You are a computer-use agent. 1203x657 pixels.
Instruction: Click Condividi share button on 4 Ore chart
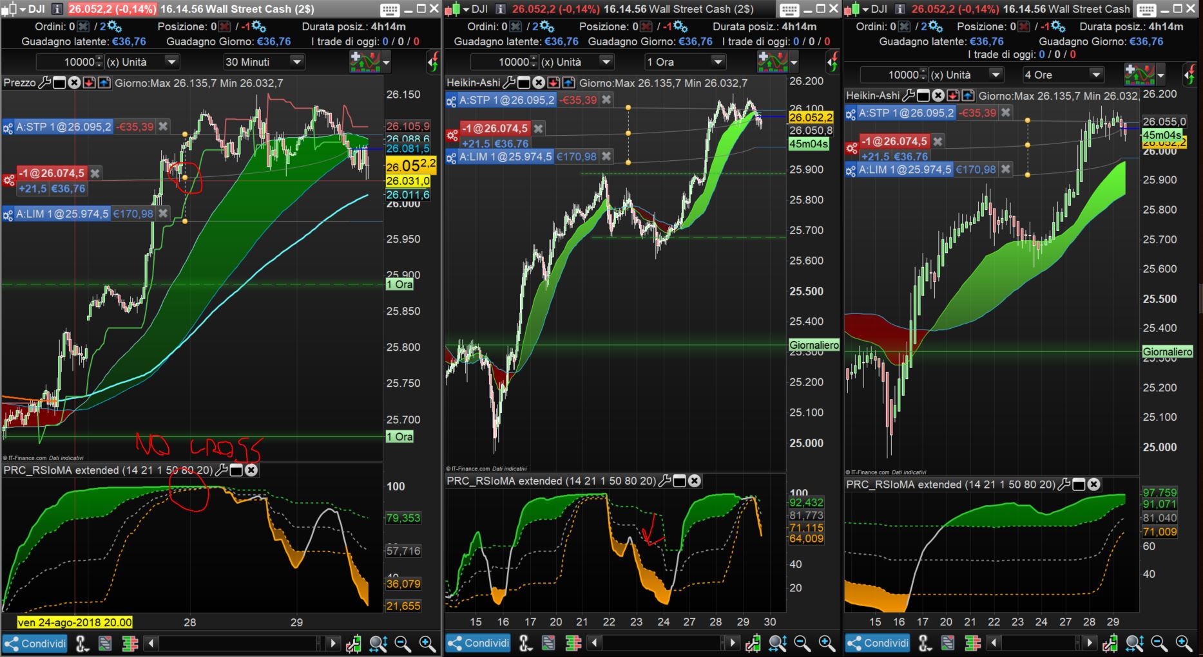tap(878, 643)
